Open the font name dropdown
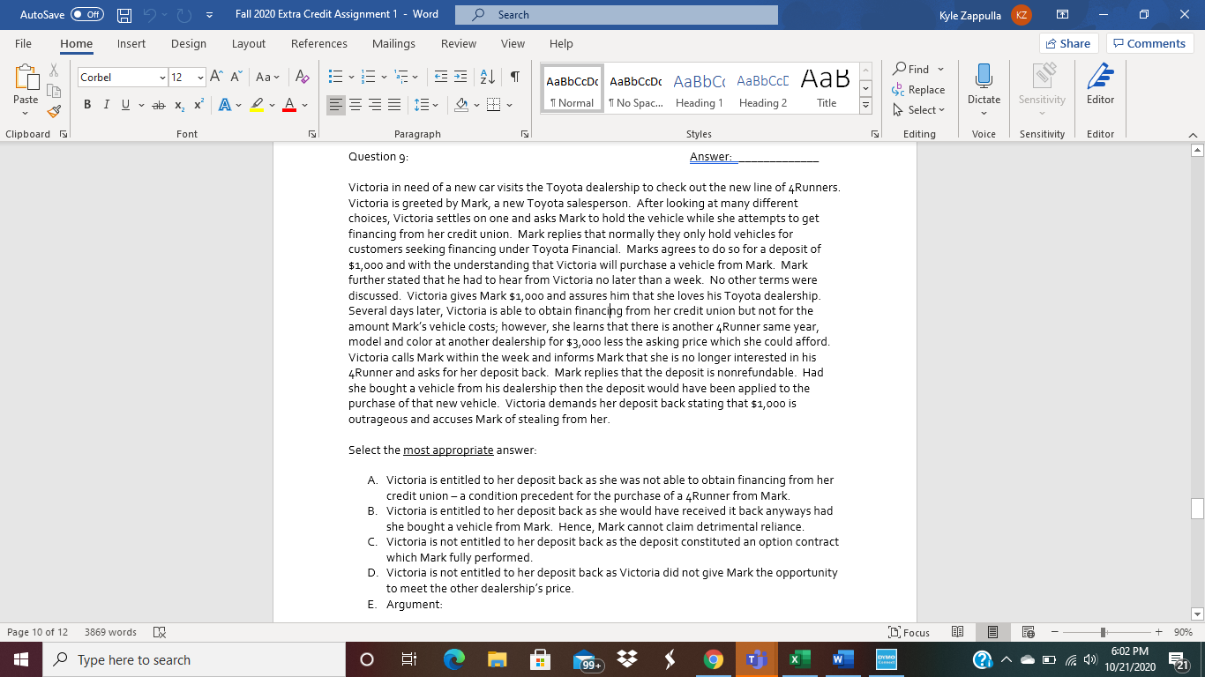The height and width of the screenshot is (677, 1205). (x=161, y=78)
